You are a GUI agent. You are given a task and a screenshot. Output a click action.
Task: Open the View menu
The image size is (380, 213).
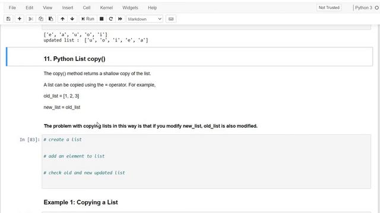pyautogui.click(x=47, y=8)
